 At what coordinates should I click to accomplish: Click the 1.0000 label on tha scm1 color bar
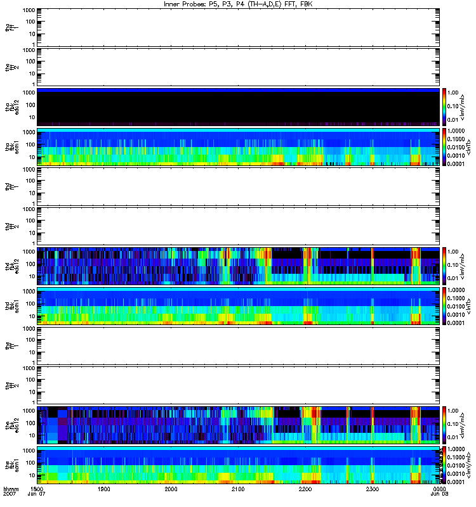456,131
